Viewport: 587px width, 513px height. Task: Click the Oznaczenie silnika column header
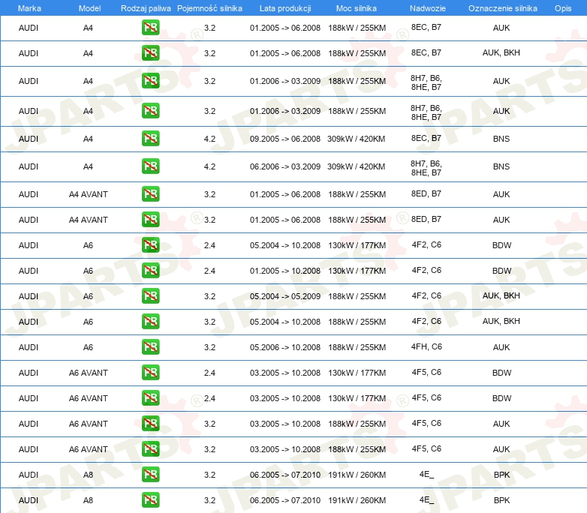[x=502, y=8]
